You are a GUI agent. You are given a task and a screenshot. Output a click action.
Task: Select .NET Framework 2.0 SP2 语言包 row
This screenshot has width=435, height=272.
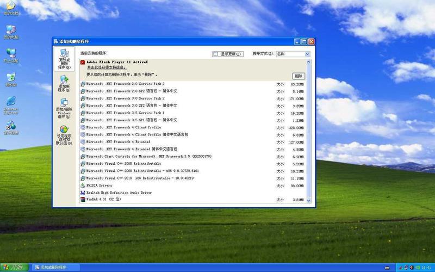click(193, 91)
